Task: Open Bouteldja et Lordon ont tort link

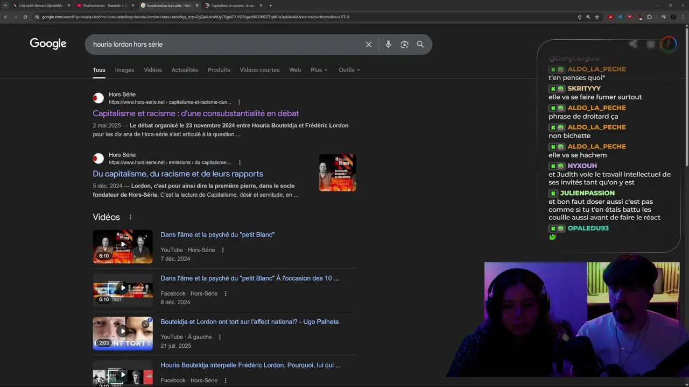Action: (250, 322)
